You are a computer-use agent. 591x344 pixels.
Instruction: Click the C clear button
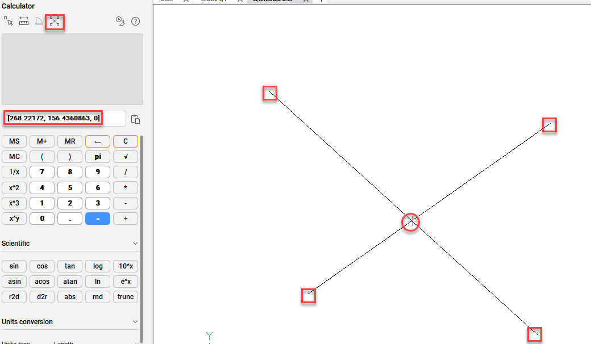[126, 141]
